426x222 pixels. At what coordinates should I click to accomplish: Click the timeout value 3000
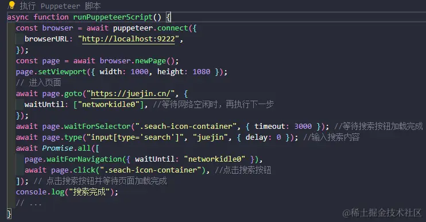[x=303, y=127]
